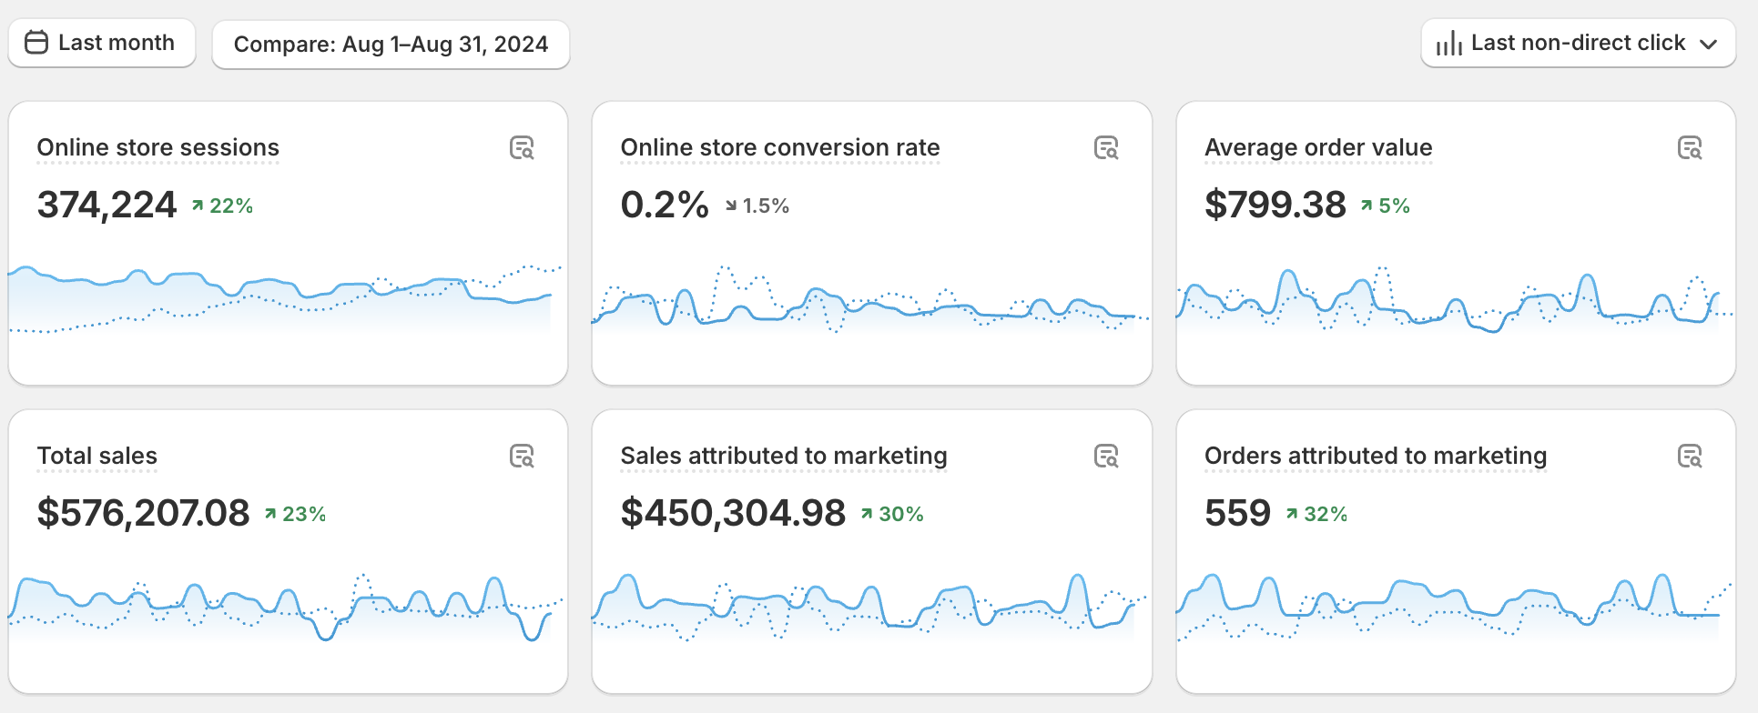Screen dimensions: 1758x713
Task: Open report icon for Sales attributed to marketing
Action: coord(1105,457)
